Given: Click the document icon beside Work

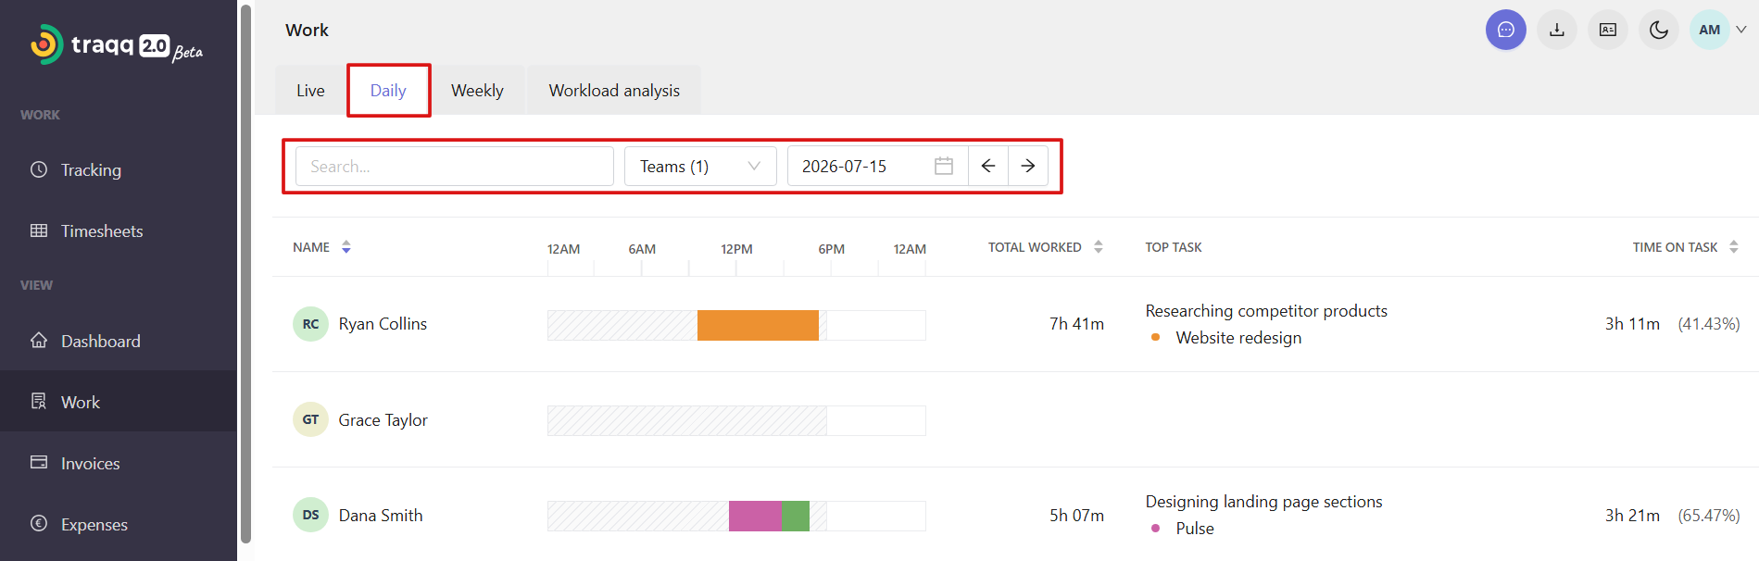Looking at the screenshot, I should (x=39, y=401).
